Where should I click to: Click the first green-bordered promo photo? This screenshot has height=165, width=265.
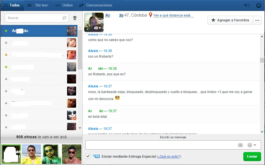click(x=11, y=154)
